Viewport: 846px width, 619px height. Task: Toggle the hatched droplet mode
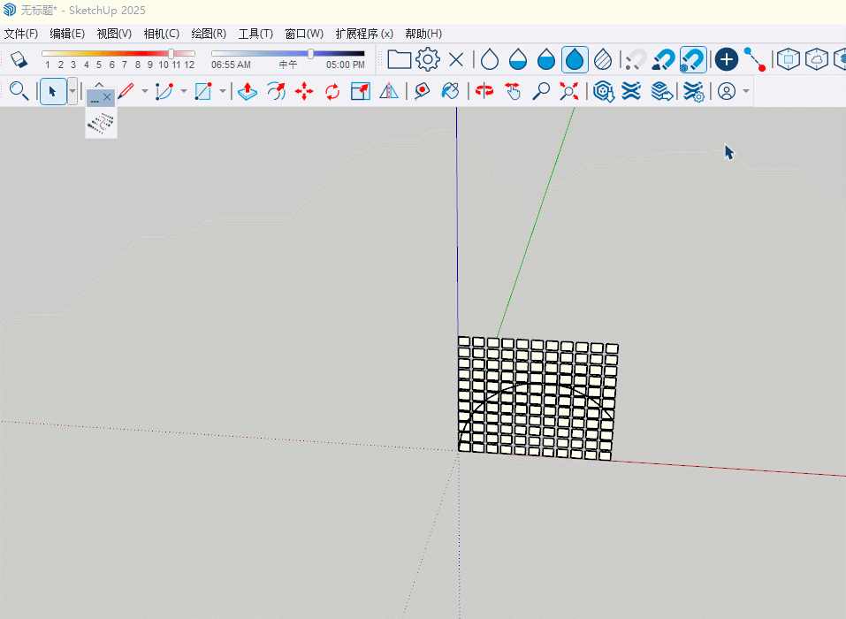point(603,59)
